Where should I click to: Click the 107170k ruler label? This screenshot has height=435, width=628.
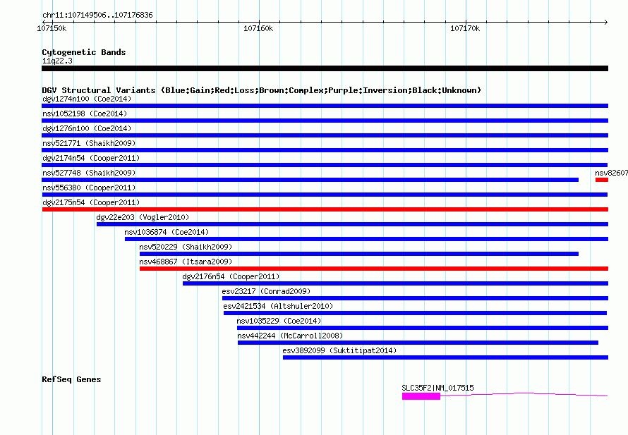point(465,28)
